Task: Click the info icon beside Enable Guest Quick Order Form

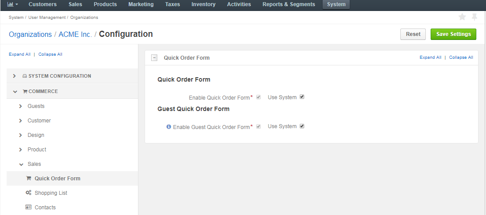Action: tap(169, 126)
